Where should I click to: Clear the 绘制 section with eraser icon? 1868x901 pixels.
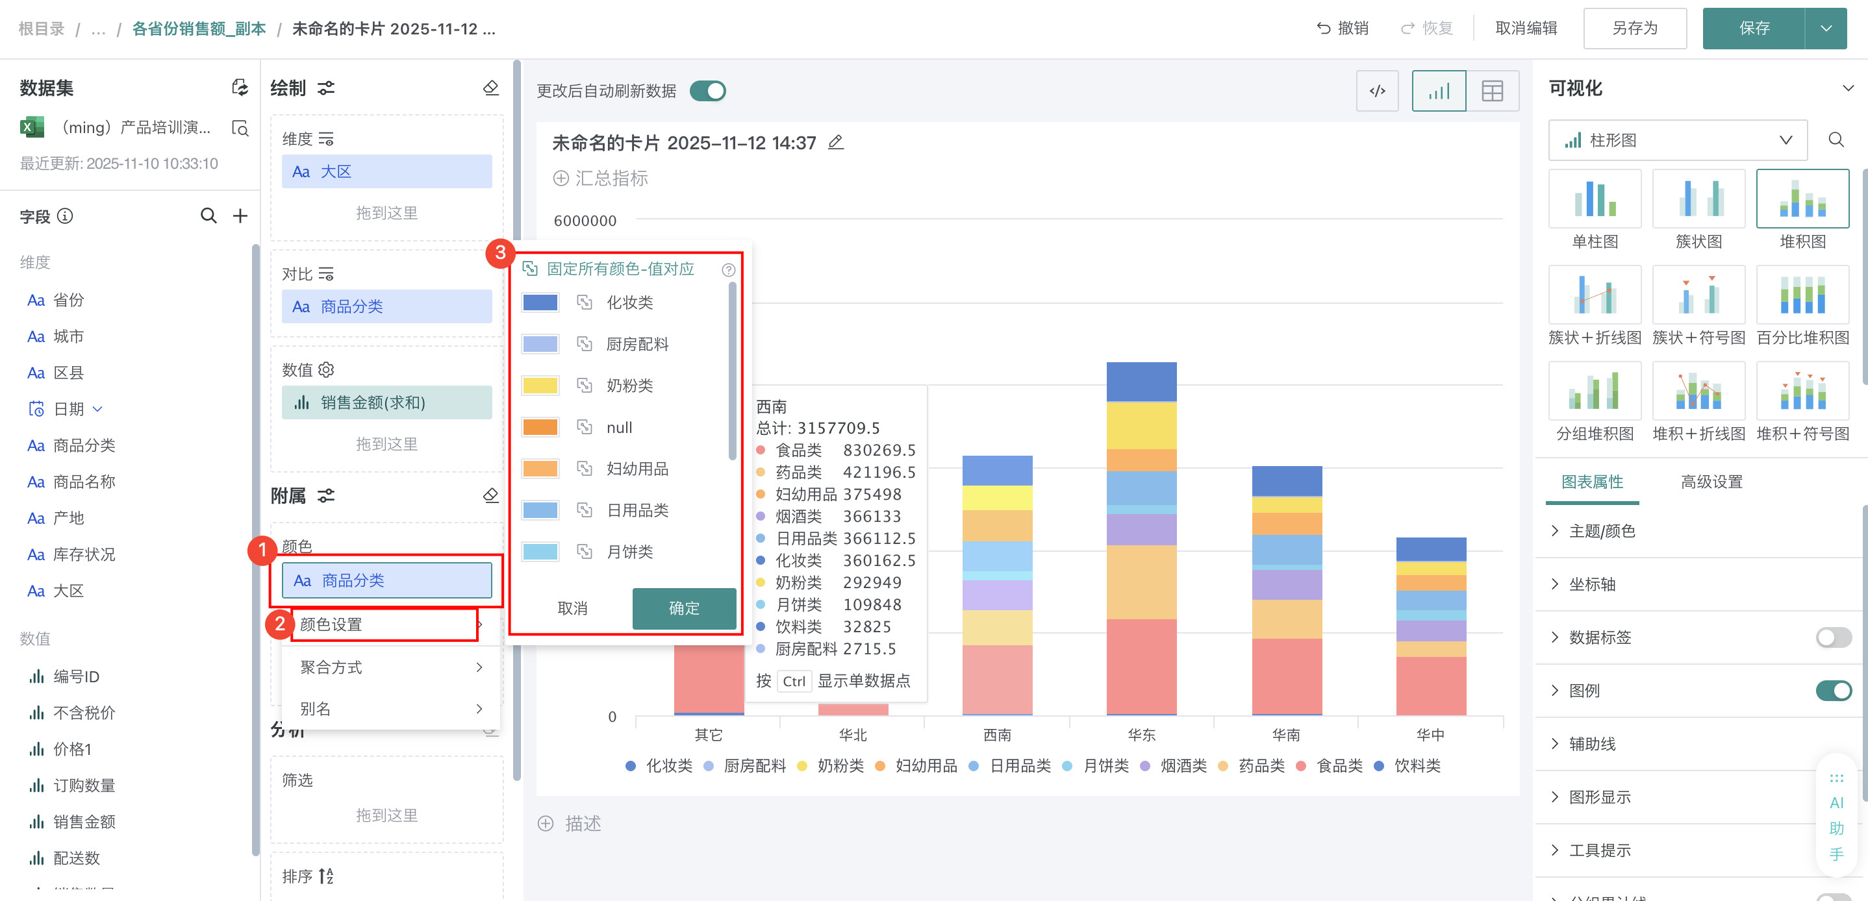click(x=491, y=88)
